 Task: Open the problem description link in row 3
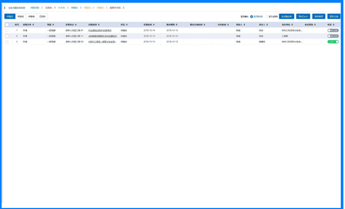pyautogui.click(x=102, y=41)
